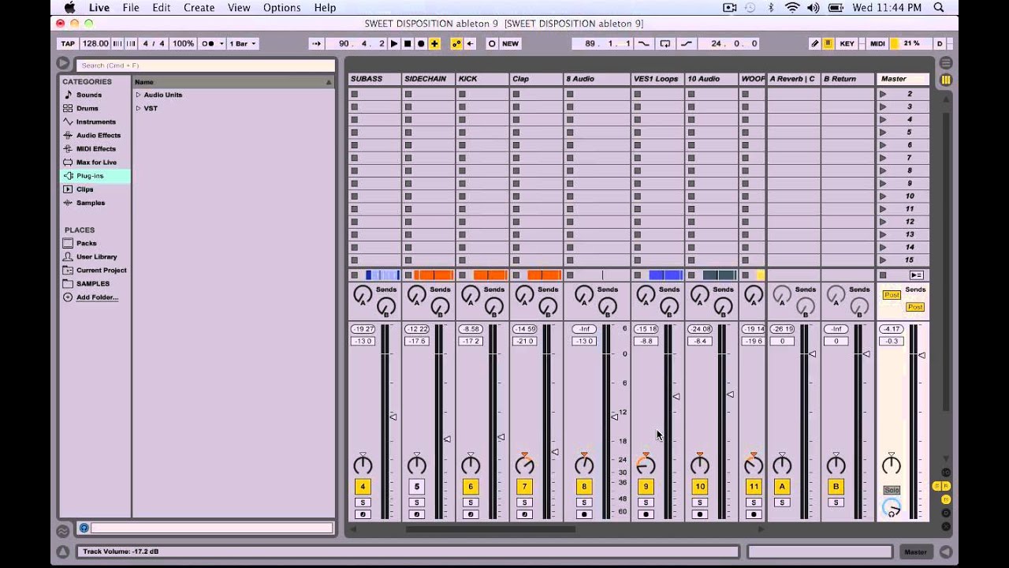This screenshot has height=568, width=1009.
Task: Open the Help menu
Action: pos(325,8)
